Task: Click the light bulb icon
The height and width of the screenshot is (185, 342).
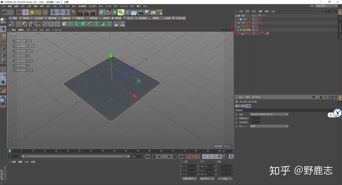Action: [147, 12]
